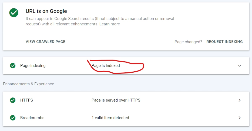Expand the Page indexing row with the down chevron
The height and width of the screenshot is (131, 252).
240,66
